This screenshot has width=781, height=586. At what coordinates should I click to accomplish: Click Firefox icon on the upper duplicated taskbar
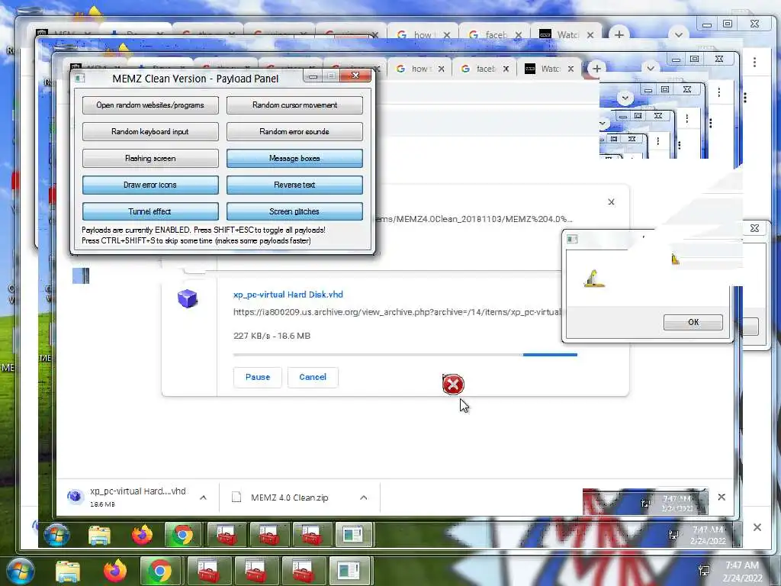coord(142,535)
